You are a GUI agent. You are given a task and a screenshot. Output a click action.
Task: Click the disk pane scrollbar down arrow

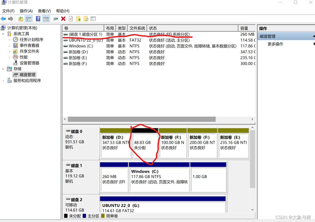pyautogui.click(x=252, y=210)
